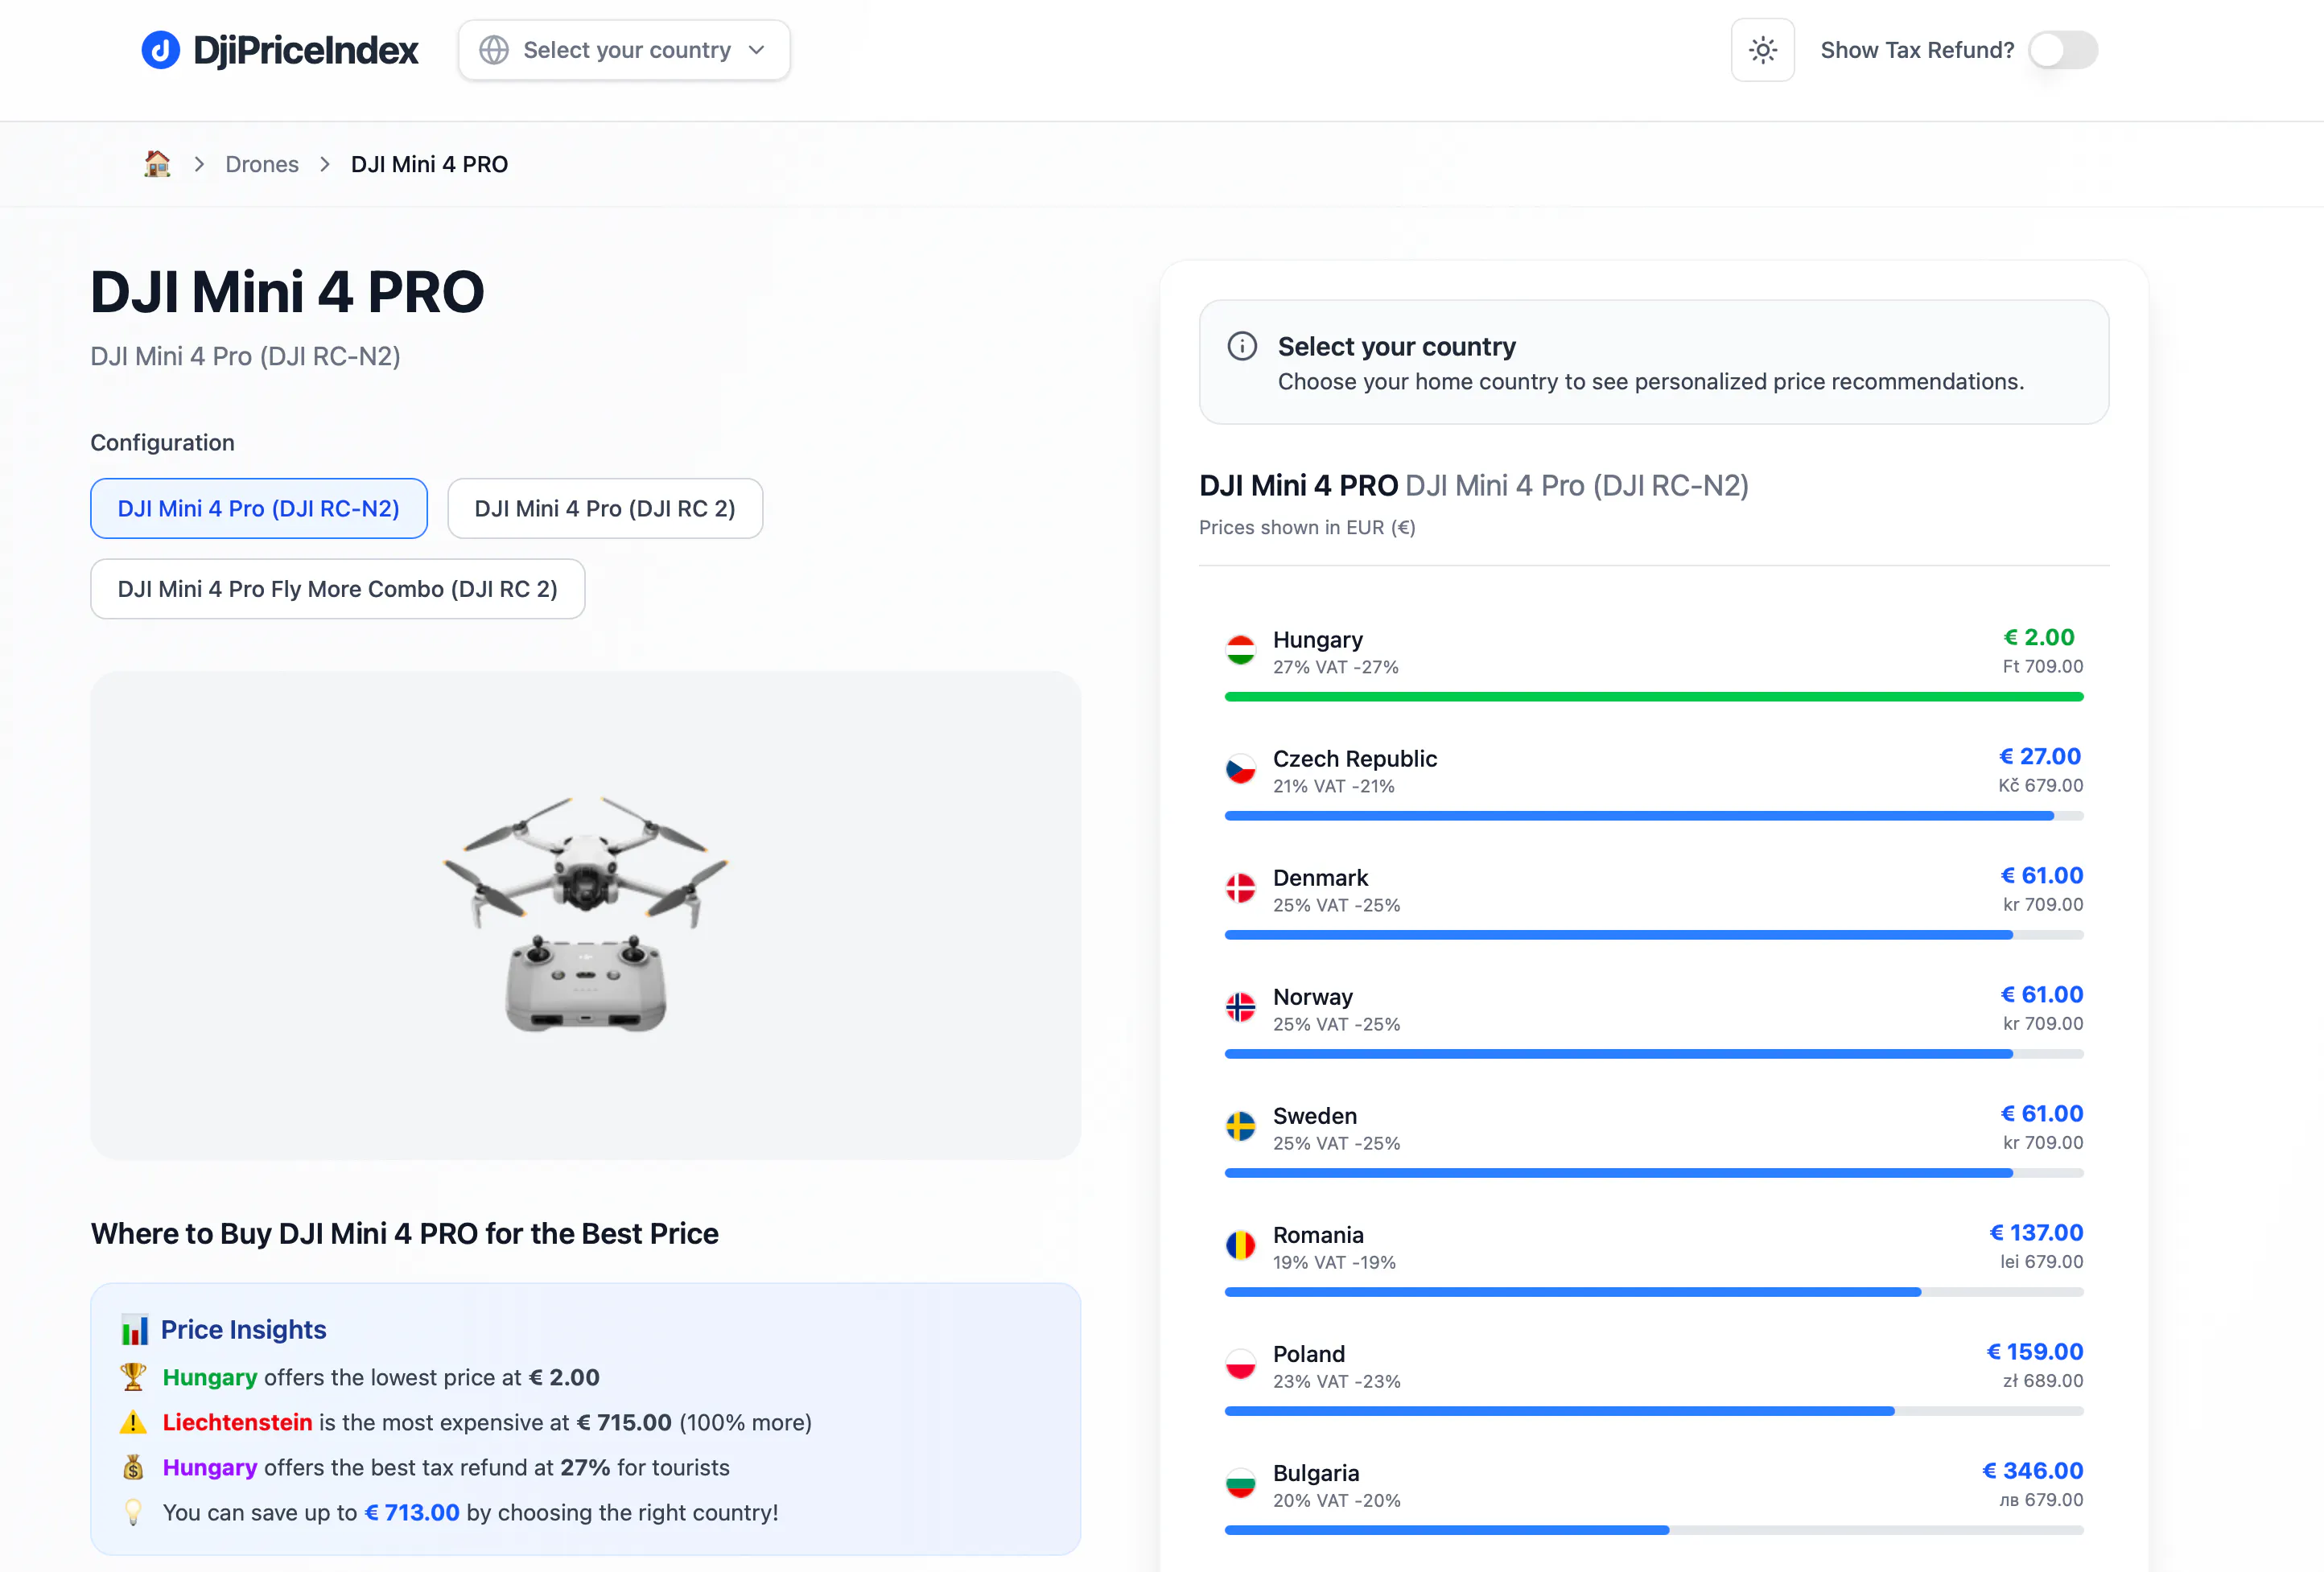Click the DjiPriceIndex site title
The image size is (2324, 1572).
(306, 50)
